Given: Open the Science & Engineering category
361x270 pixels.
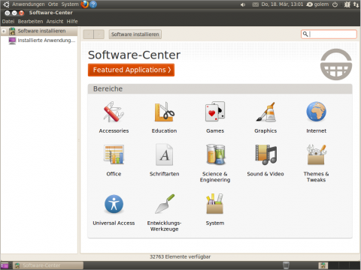Looking at the screenshot, I should click(215, 163).
